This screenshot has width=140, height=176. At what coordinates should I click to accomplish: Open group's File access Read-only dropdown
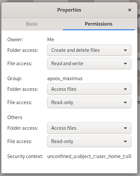89,102
